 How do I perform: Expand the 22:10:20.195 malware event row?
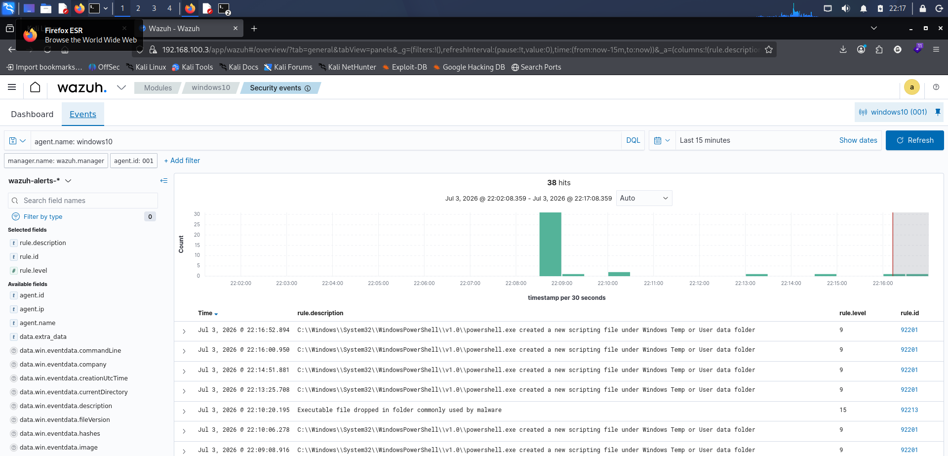click(x=184, y=411)
